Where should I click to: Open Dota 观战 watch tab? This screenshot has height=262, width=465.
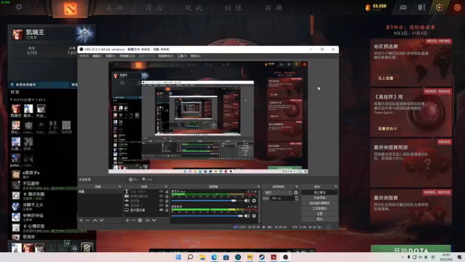click(194, 8)
